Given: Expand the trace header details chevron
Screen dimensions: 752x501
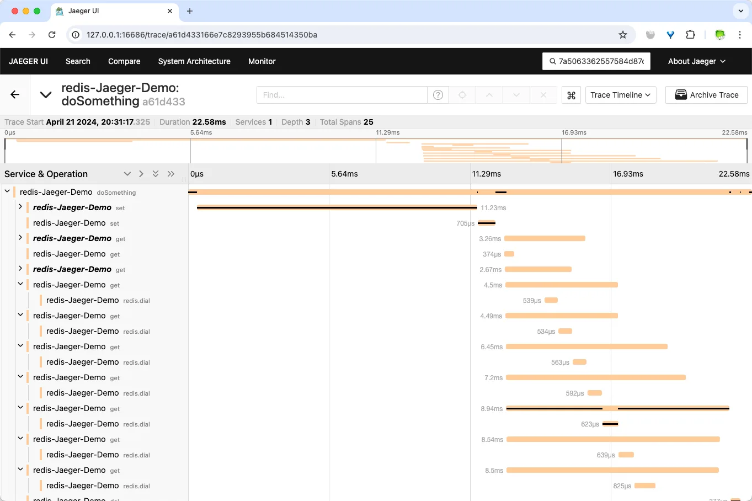Looking at the screenshot, I should tap(45, 94).
